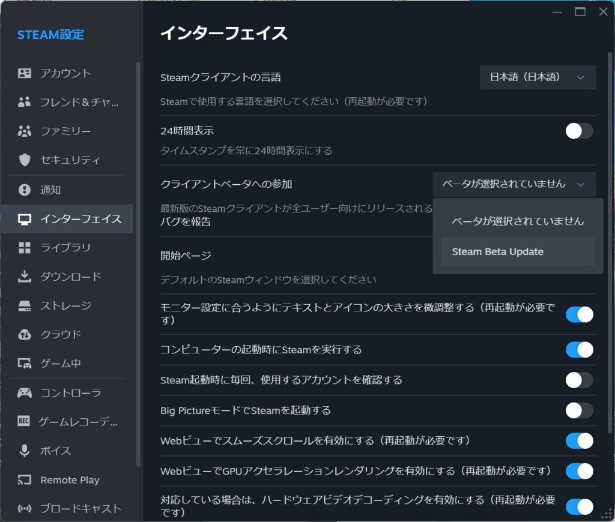
Task: Close the Steam settings window
Action: tap(603, 12)
